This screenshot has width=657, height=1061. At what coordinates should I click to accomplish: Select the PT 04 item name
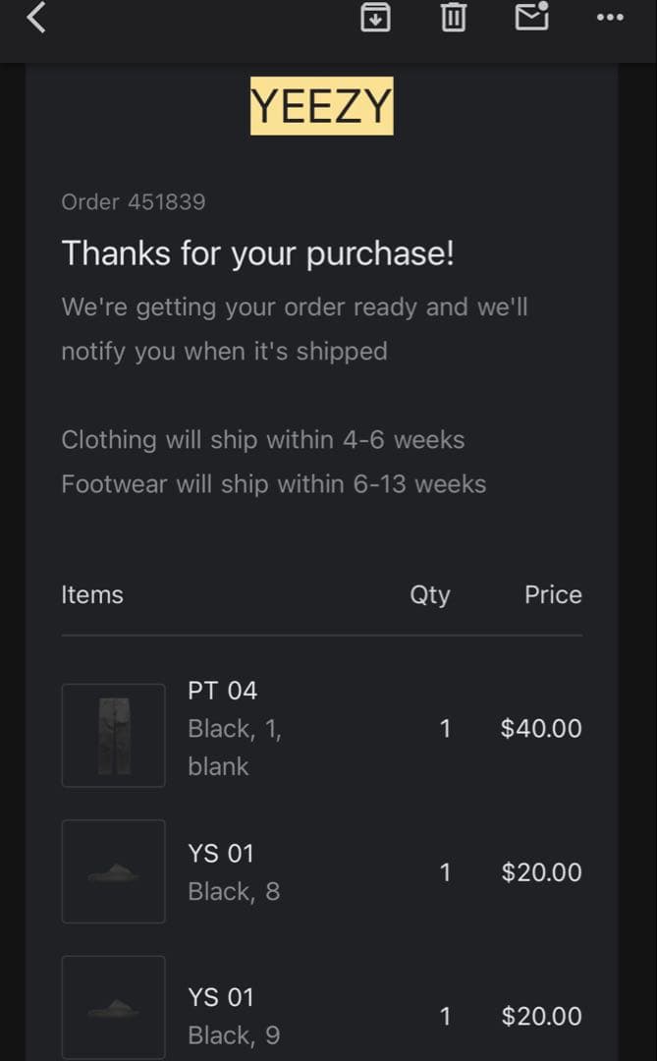tap(223, 691)
